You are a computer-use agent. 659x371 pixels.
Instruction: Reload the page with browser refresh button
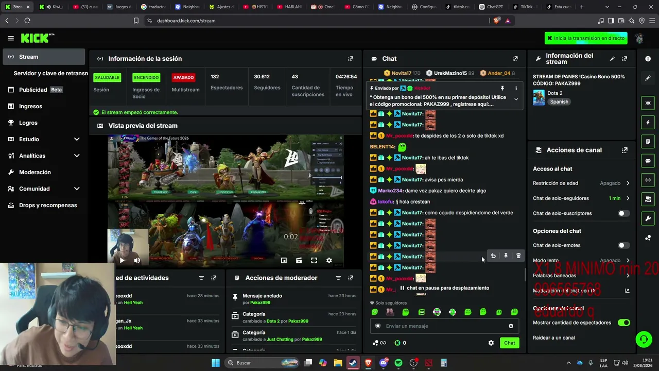pyautogui.click(x=27, y=21)
